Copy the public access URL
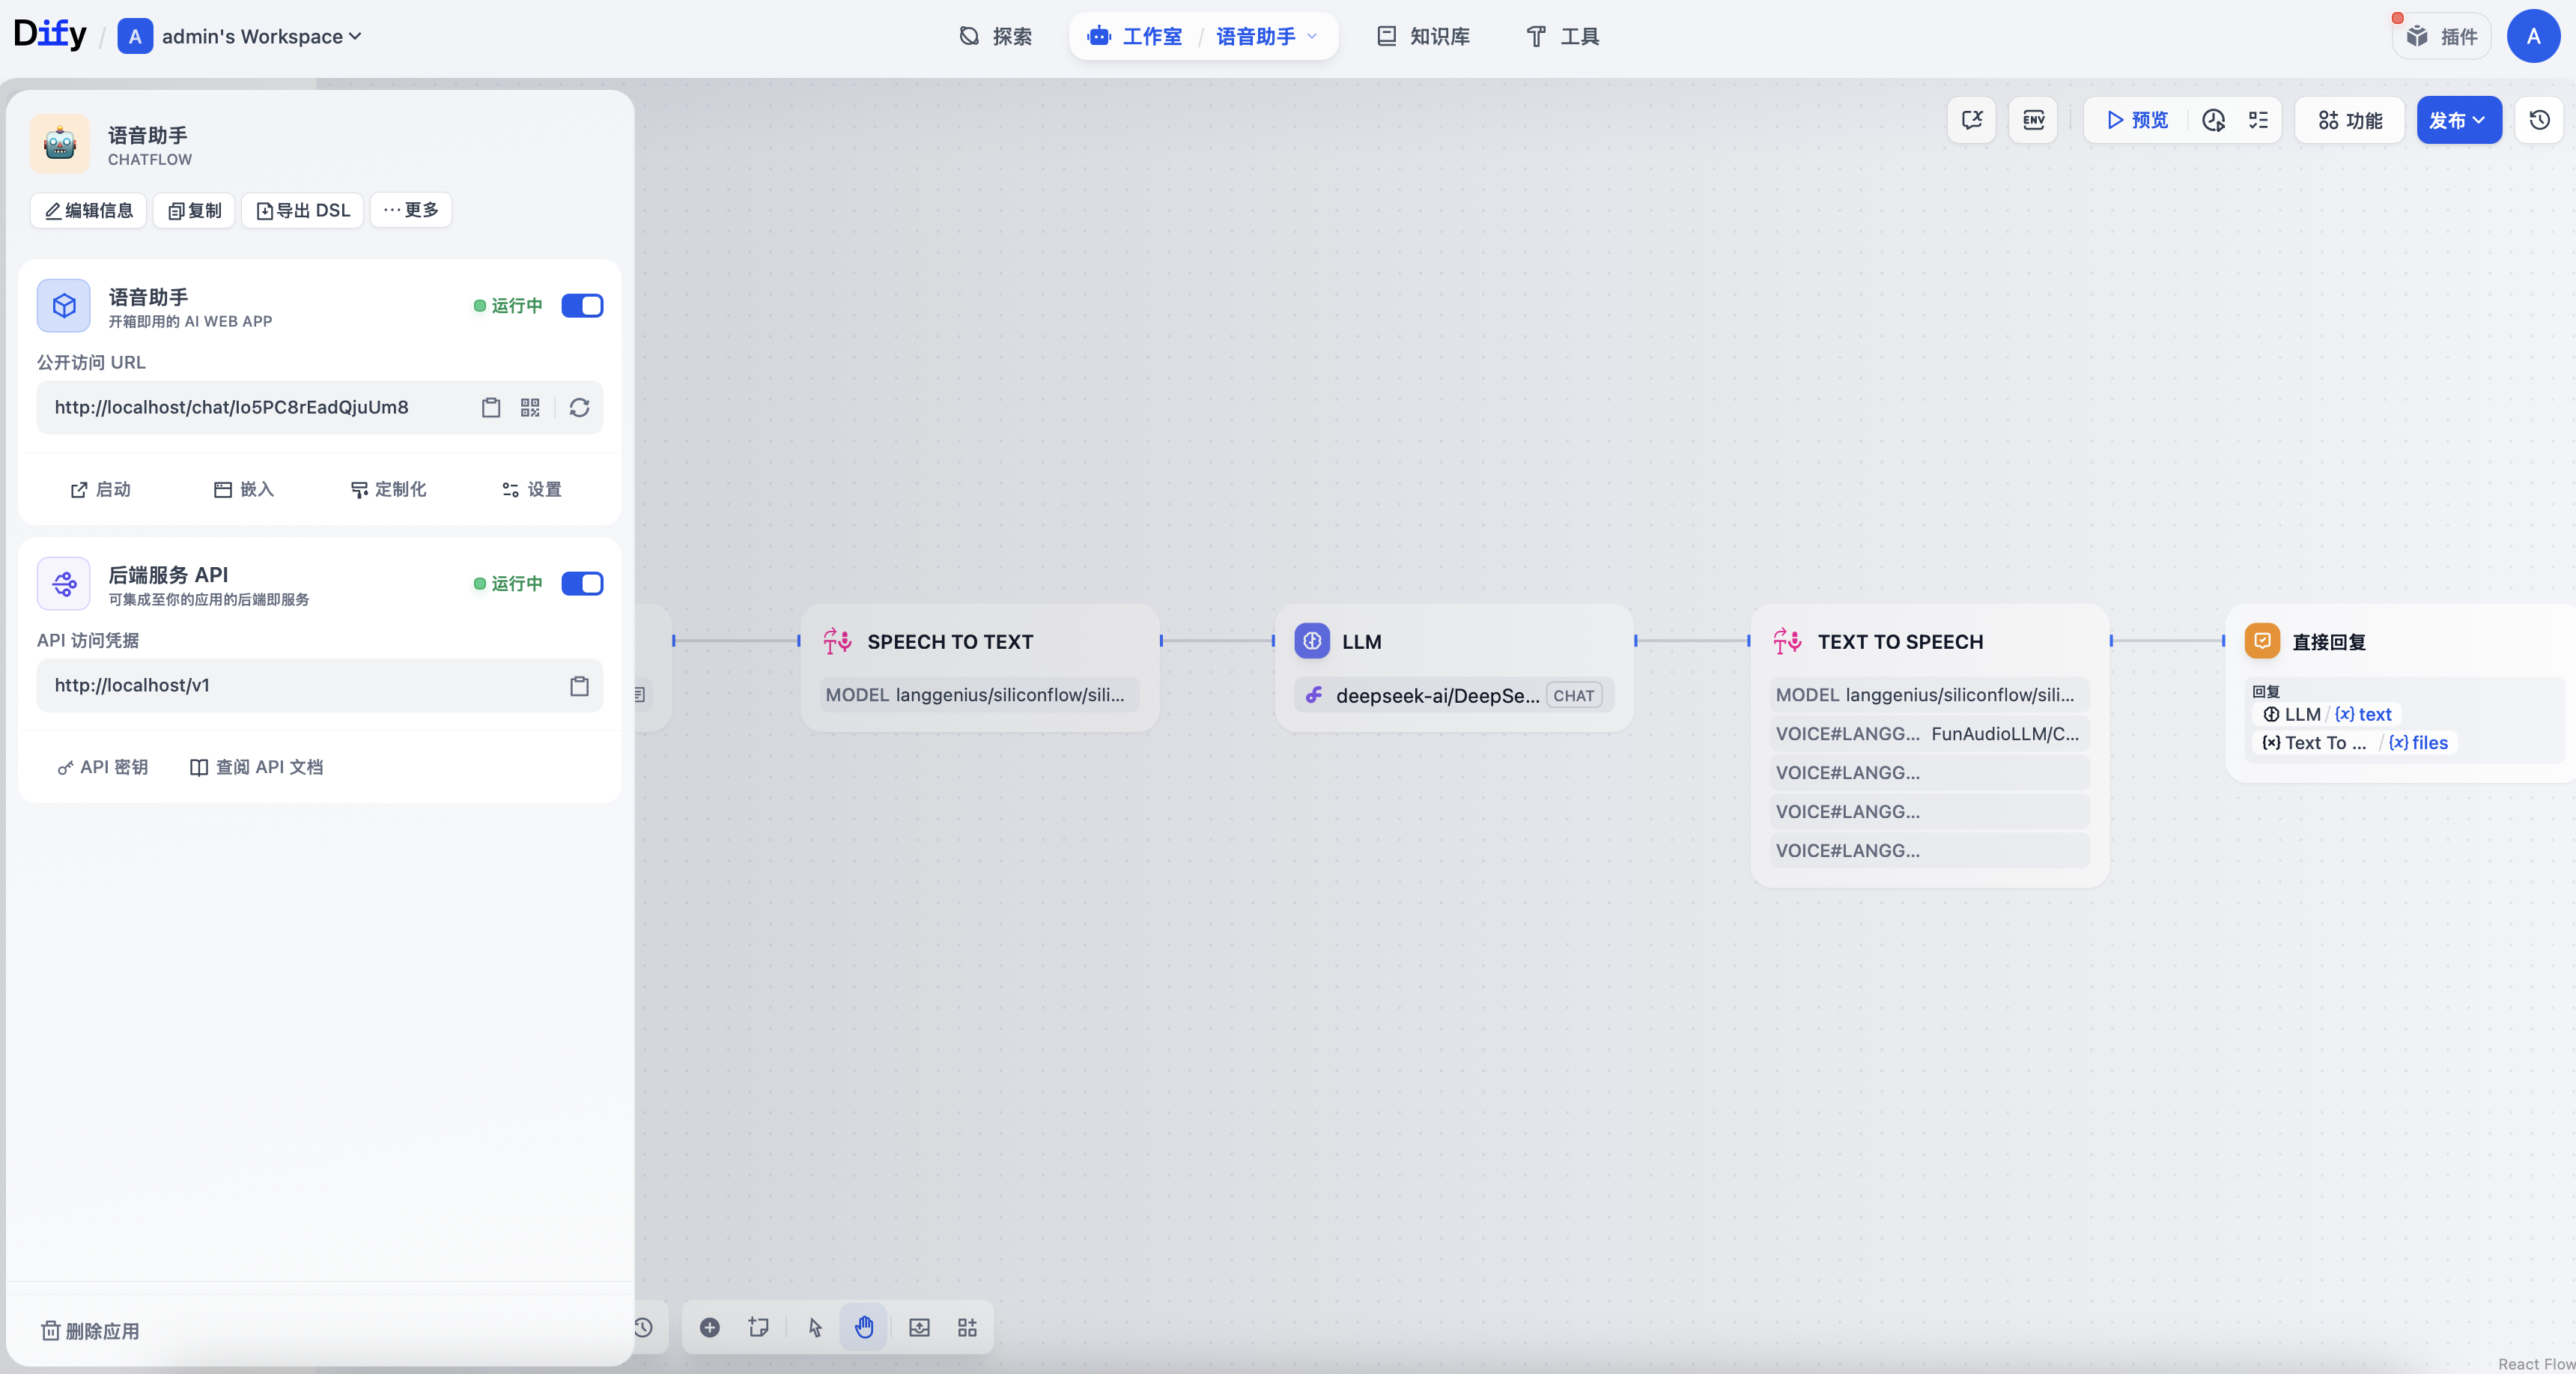This screenshot has width=2576, height=1374. pos(490,408)
